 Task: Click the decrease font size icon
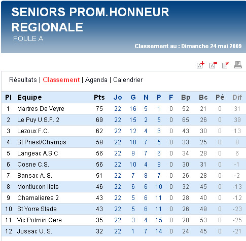click(213, 65)
